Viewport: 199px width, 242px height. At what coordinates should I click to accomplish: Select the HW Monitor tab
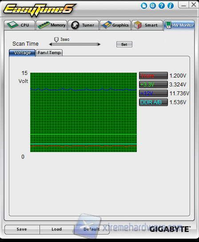point(179,25)
